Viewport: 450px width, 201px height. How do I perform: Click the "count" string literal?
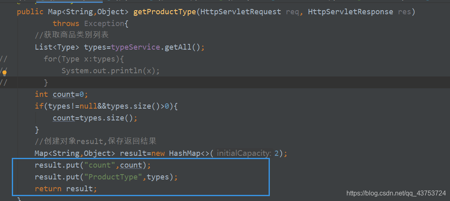99,165
